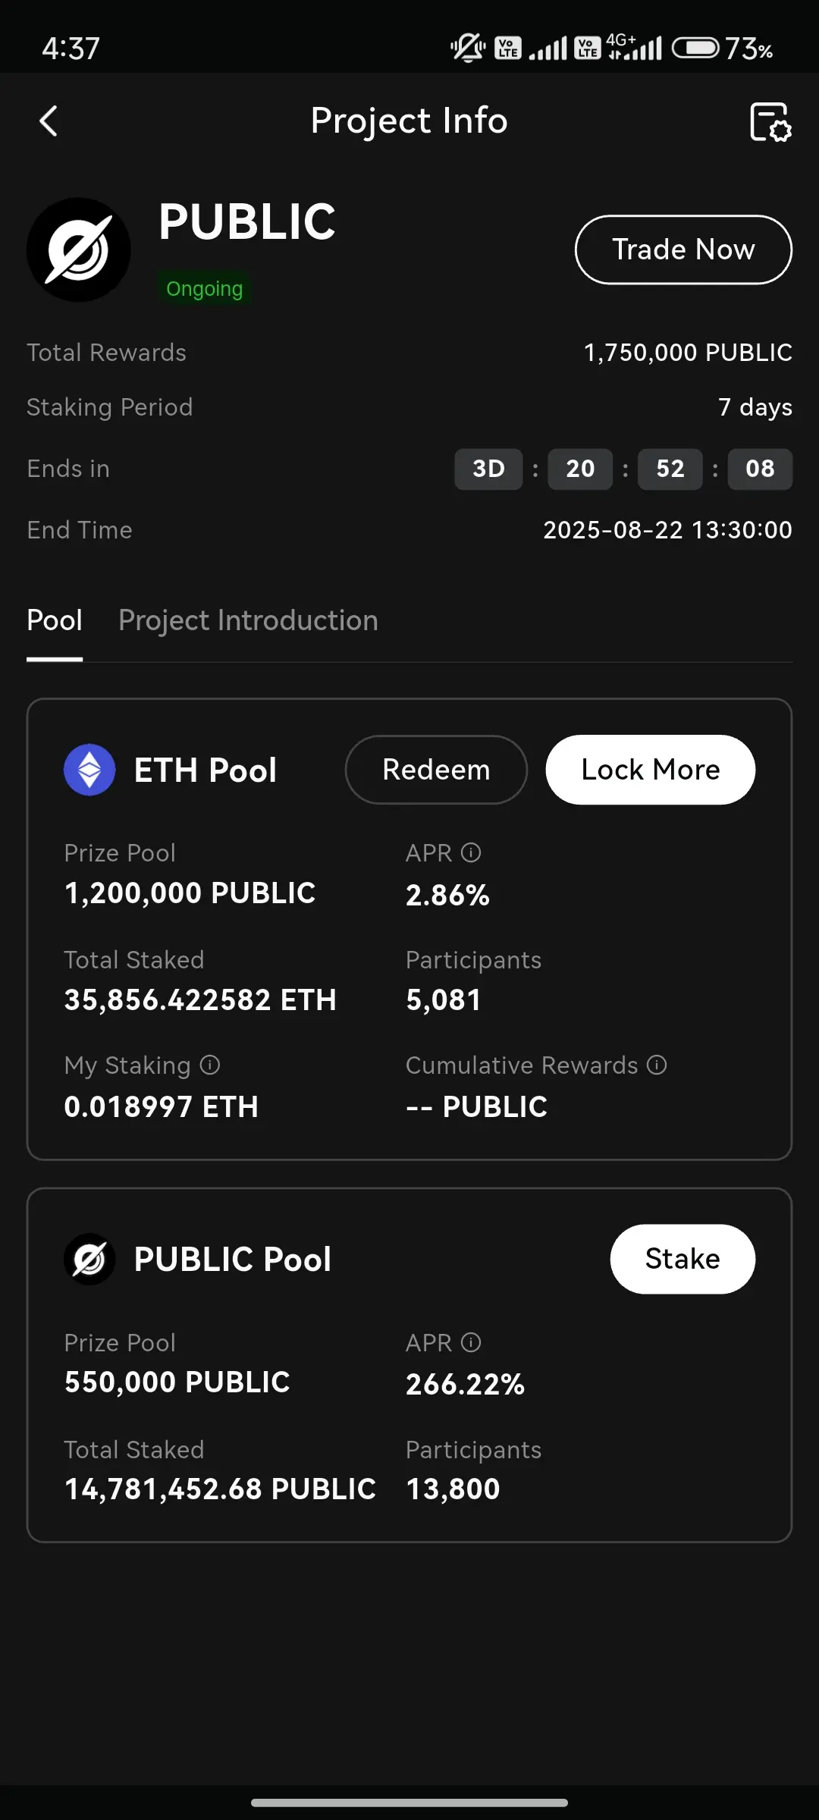The height and width of the screenshot is (1820, 819).
Task: Open PUBLIC Pool APR info icon
Action: [471, 1343]
